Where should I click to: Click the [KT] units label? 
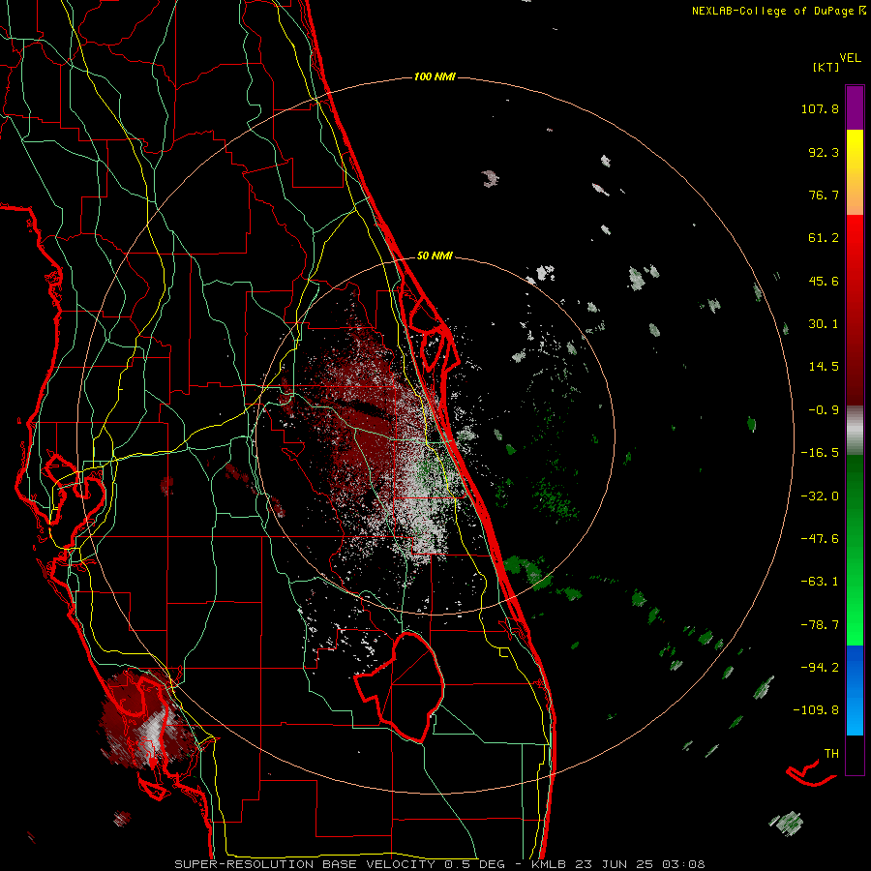coord(826,67)
